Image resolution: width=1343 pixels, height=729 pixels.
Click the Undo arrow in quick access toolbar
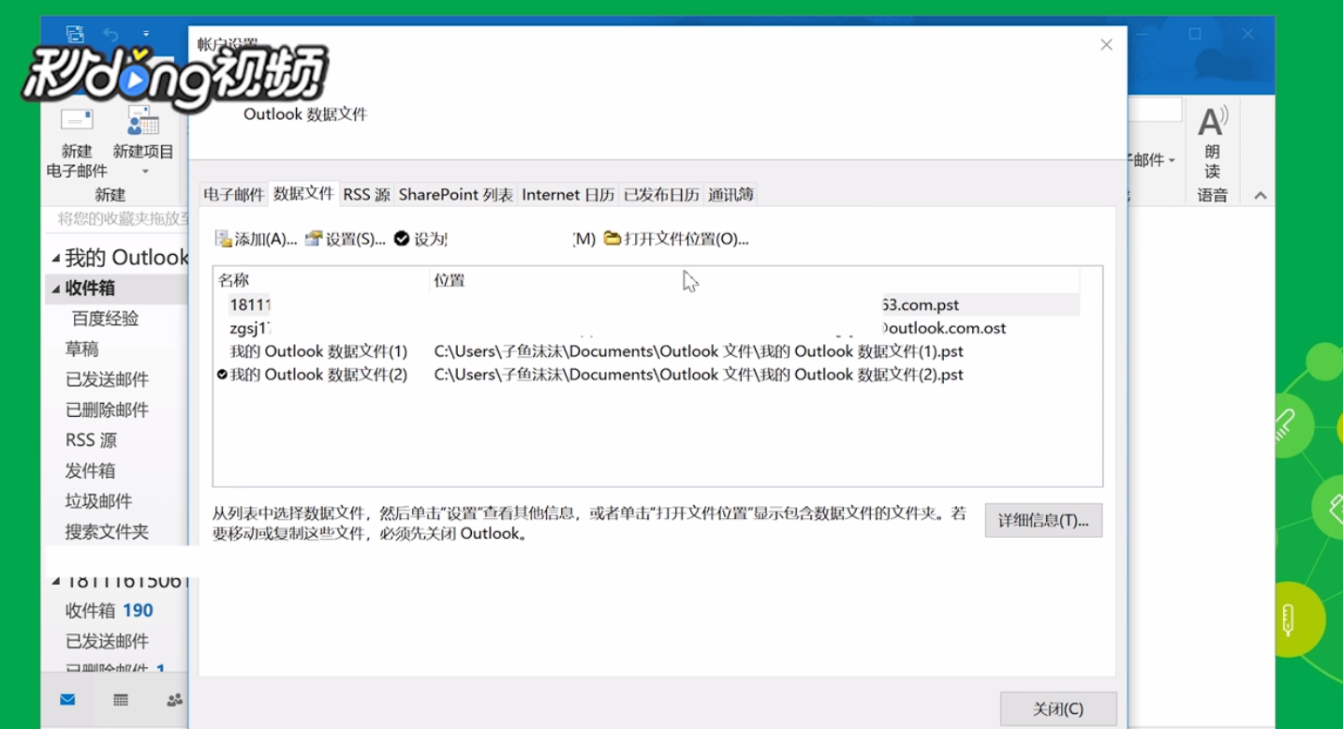click(111, 34)
